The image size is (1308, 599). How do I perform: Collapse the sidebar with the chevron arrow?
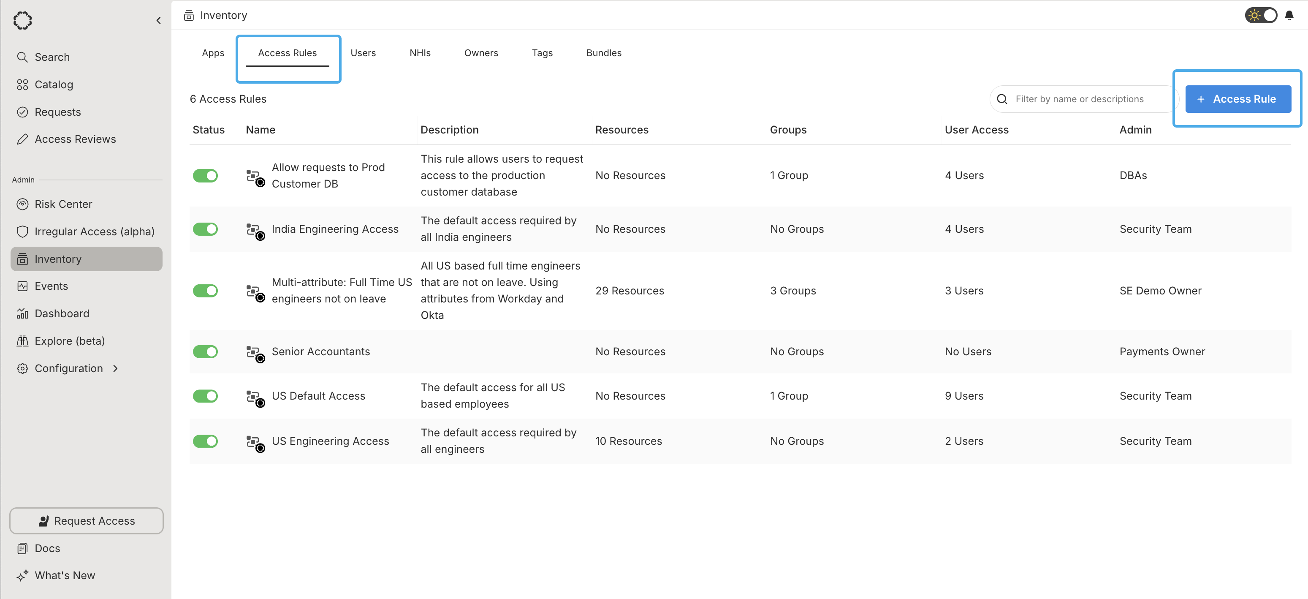[158, 20]
